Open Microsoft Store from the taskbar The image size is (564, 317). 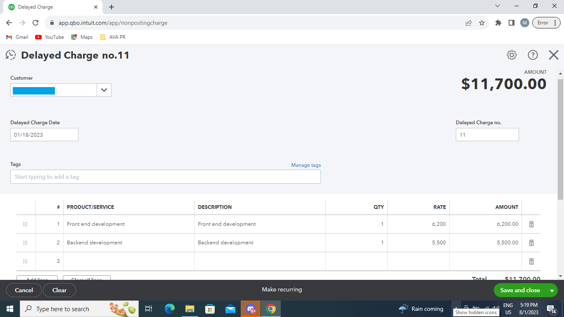click(x=210, y=309)
